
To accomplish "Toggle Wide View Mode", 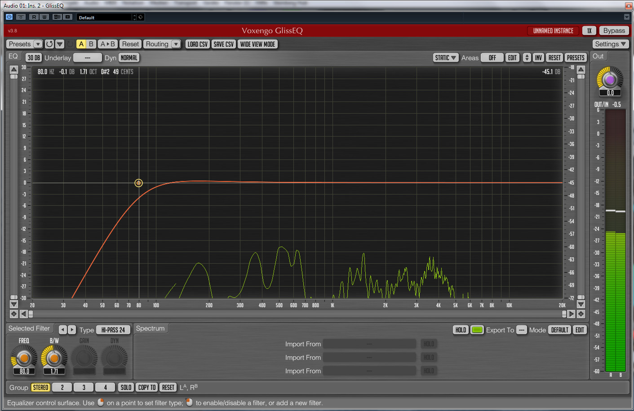I will click(x=257, y=44).
